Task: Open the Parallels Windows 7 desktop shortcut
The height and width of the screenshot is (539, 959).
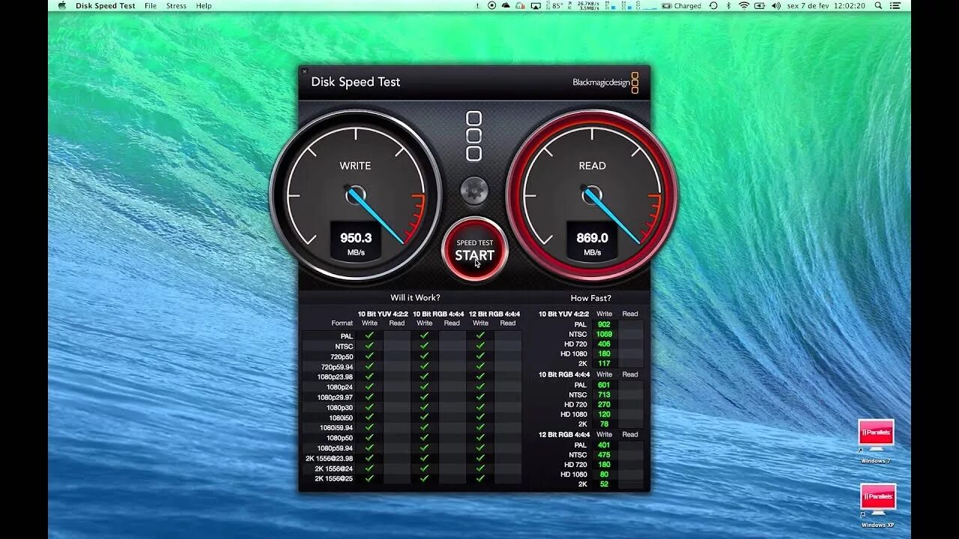Action: click(876, 442)
